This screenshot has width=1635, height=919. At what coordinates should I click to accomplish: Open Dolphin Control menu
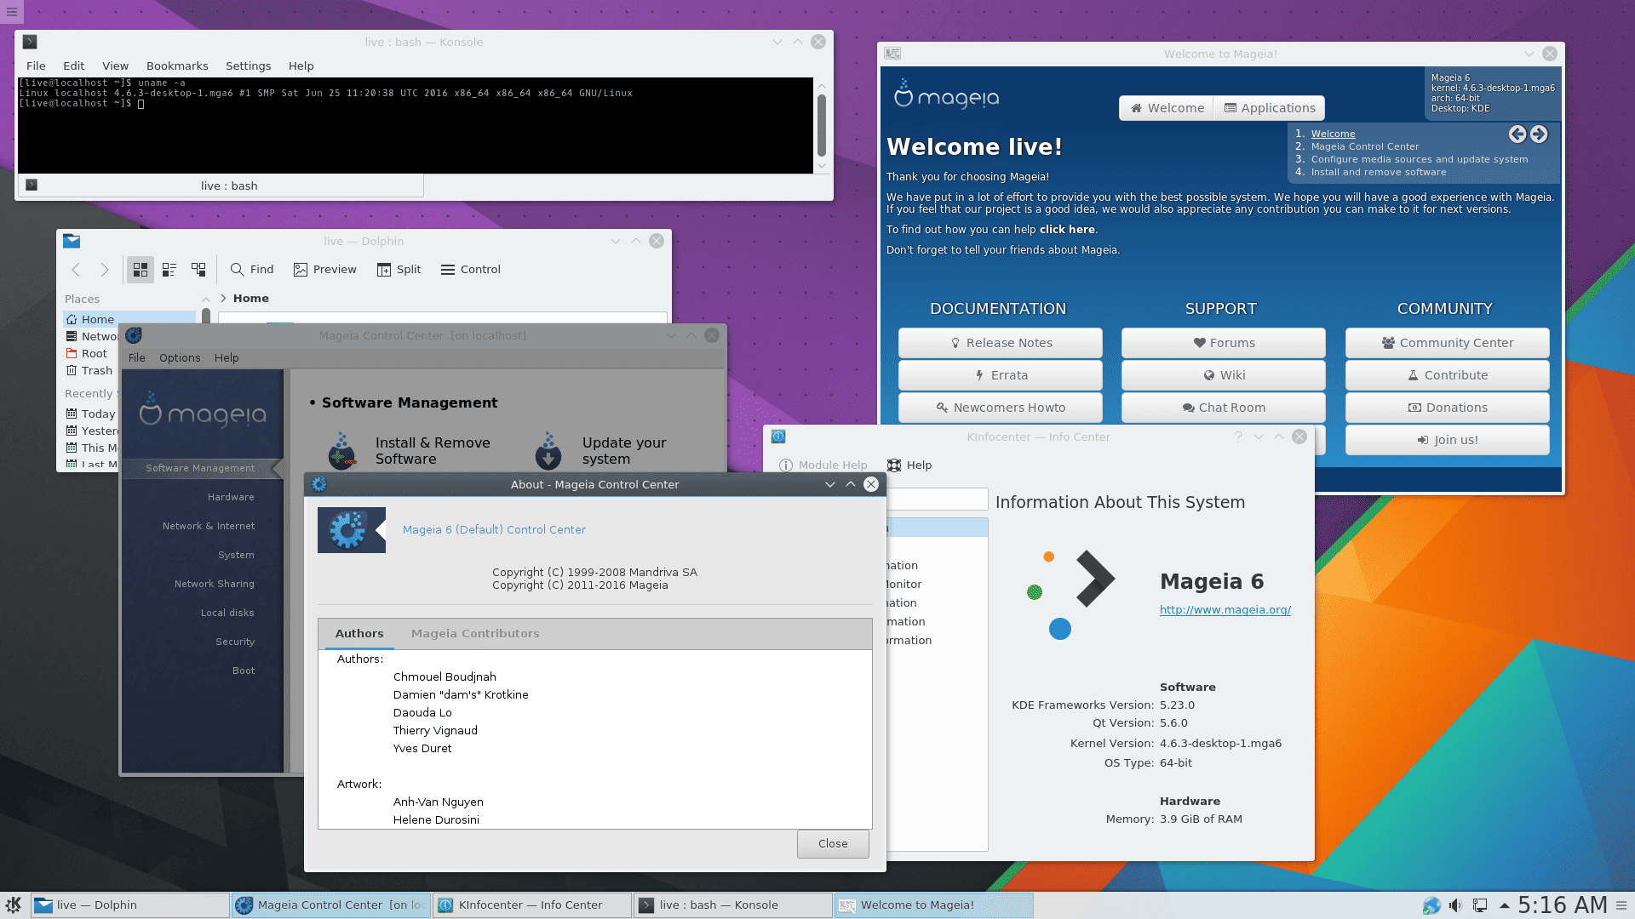[x=471, y=270]
